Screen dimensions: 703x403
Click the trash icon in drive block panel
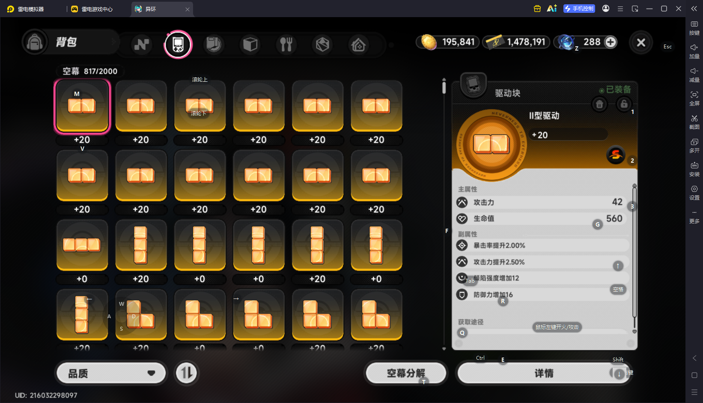click(x=599, y=104)
